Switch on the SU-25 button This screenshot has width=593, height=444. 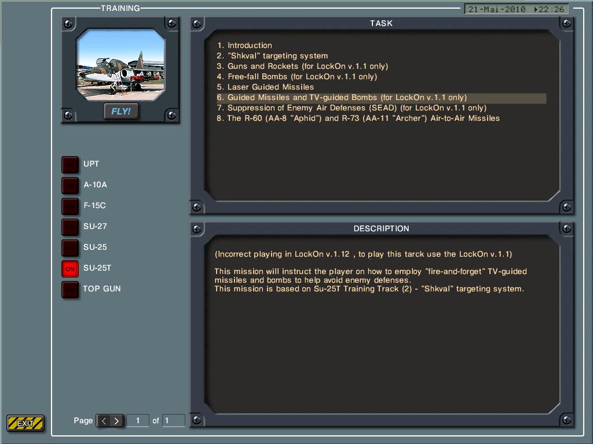tap(70, 247)
